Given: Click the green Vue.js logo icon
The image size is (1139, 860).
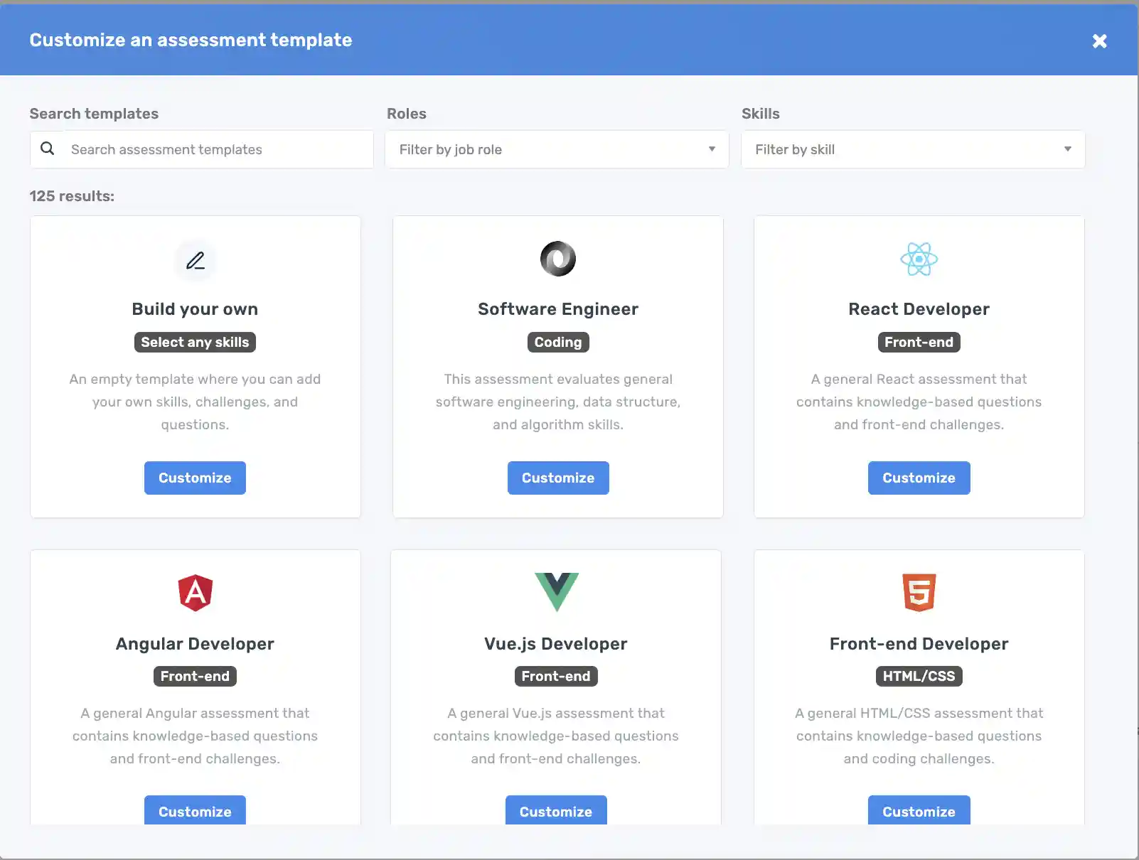Looking at the screenshot, I should (x=556, y=591).
